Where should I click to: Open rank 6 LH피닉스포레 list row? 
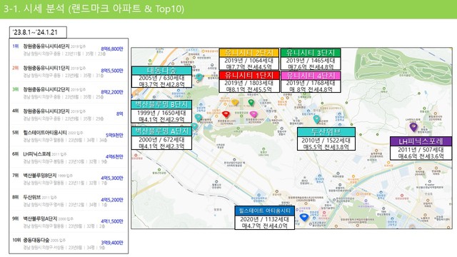click(69, 157)
